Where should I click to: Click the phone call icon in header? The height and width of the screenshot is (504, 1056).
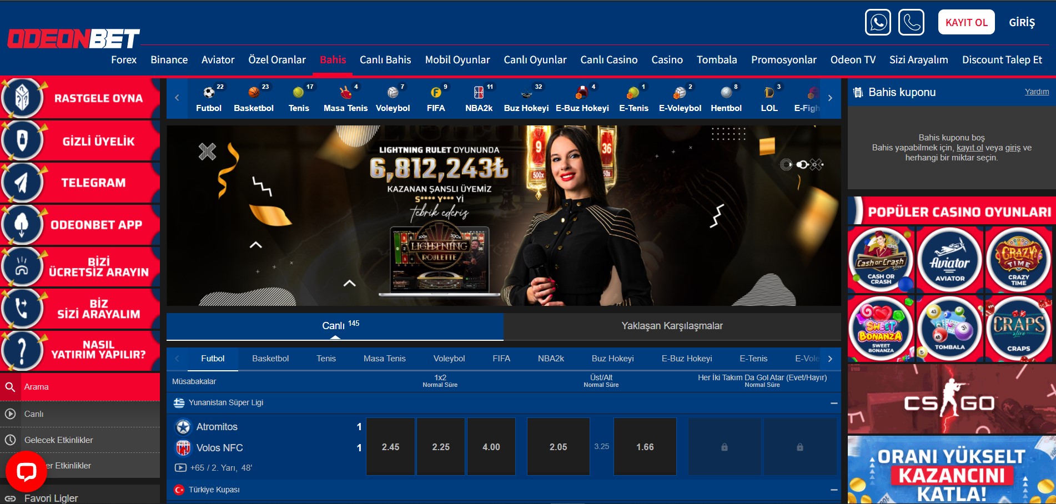click(x=911, y=22)
